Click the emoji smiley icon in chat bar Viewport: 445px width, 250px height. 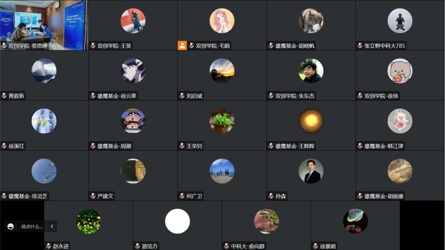point(10,227)
